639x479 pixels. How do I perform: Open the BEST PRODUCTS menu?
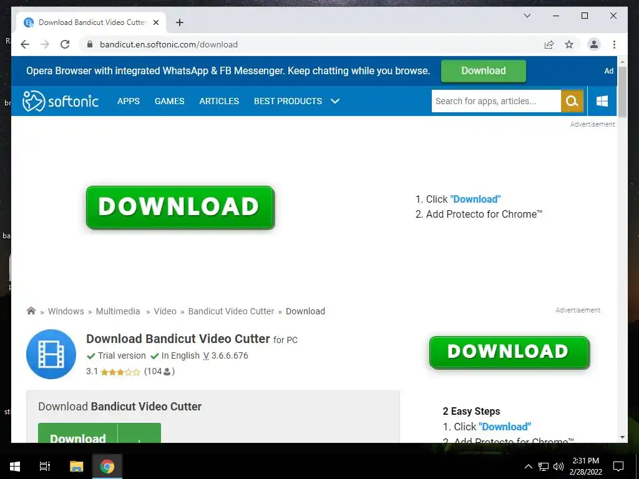pos(288,101)
